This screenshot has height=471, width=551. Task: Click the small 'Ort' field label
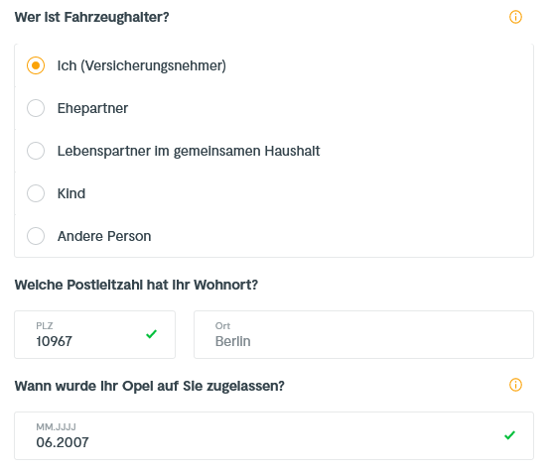(222, 325)
